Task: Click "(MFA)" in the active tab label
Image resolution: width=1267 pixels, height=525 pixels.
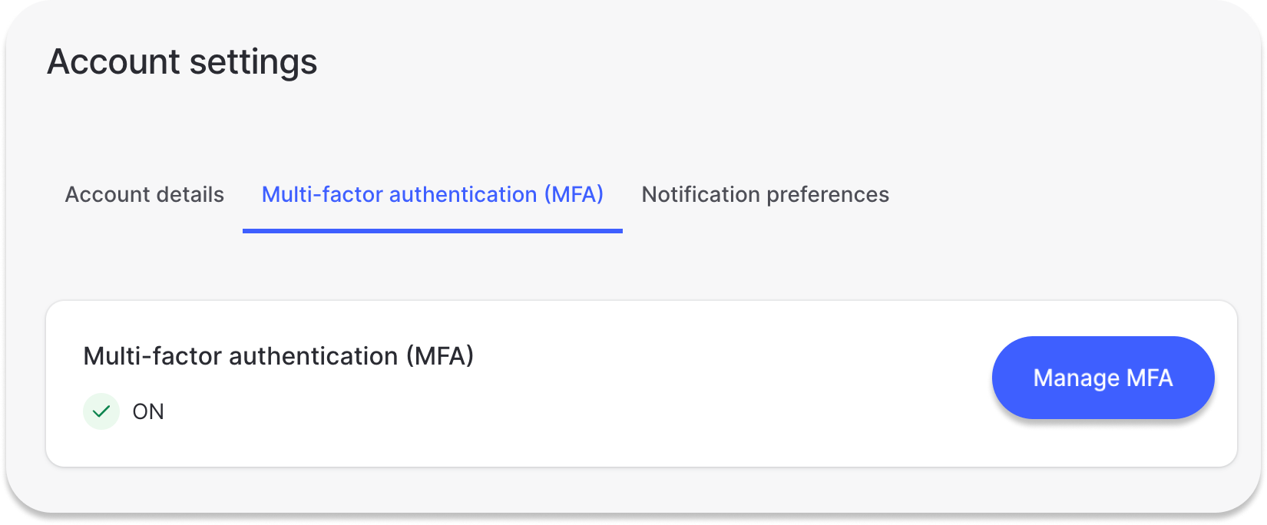Action: [x=574, y=195]
